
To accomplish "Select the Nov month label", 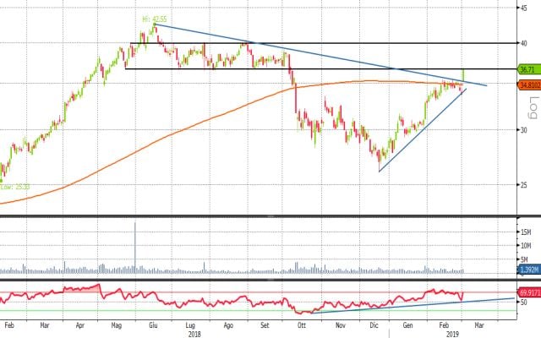I will [x=340, y=325].
